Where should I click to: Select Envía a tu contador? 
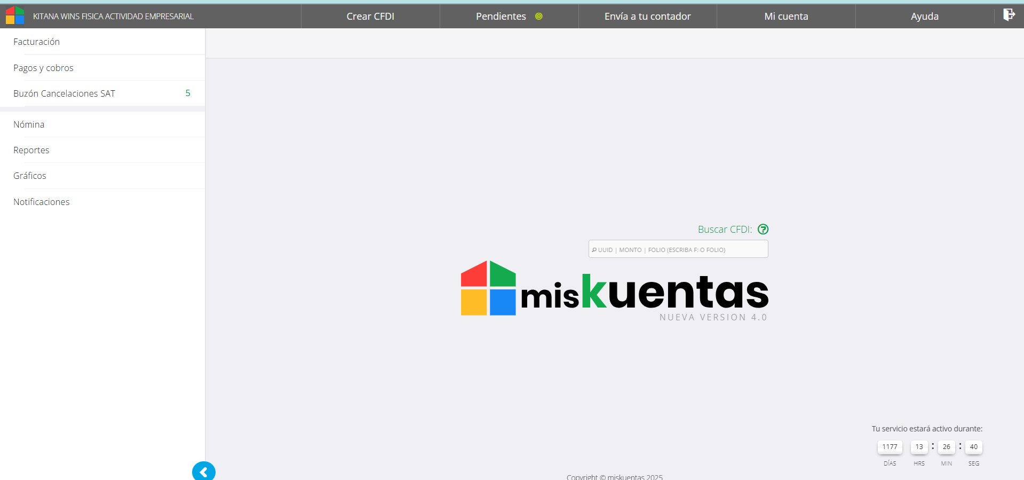[x=647, y=17]
